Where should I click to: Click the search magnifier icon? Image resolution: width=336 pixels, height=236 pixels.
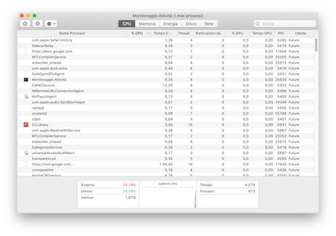click(258, 24)
